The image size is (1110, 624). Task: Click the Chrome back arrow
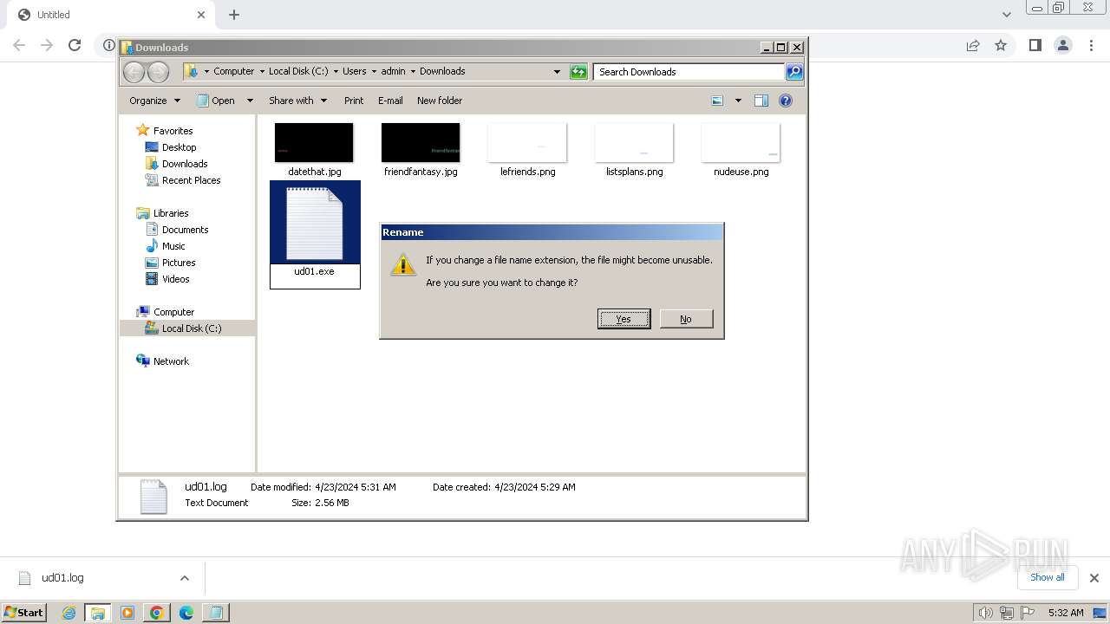19,45
